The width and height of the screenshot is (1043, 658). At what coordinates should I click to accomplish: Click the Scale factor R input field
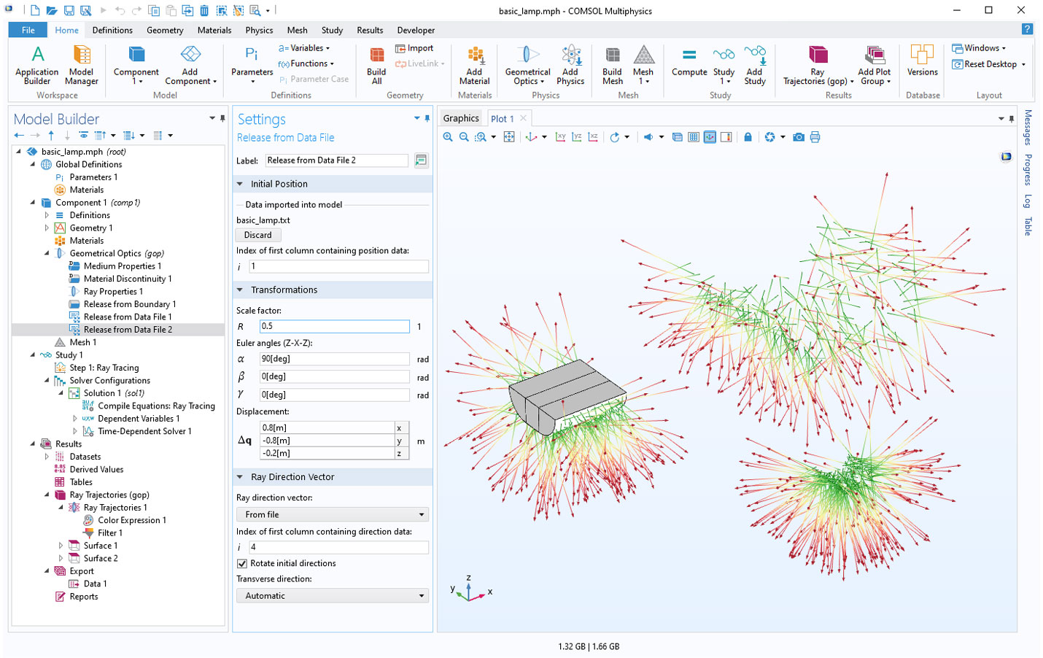pos(334,326)
